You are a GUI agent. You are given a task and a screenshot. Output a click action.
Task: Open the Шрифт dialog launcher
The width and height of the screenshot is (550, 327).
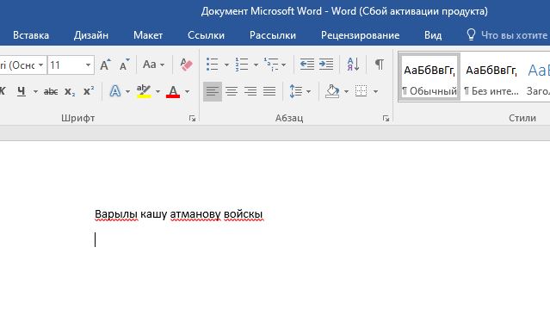pyautogui.click(x=192, y=118)
